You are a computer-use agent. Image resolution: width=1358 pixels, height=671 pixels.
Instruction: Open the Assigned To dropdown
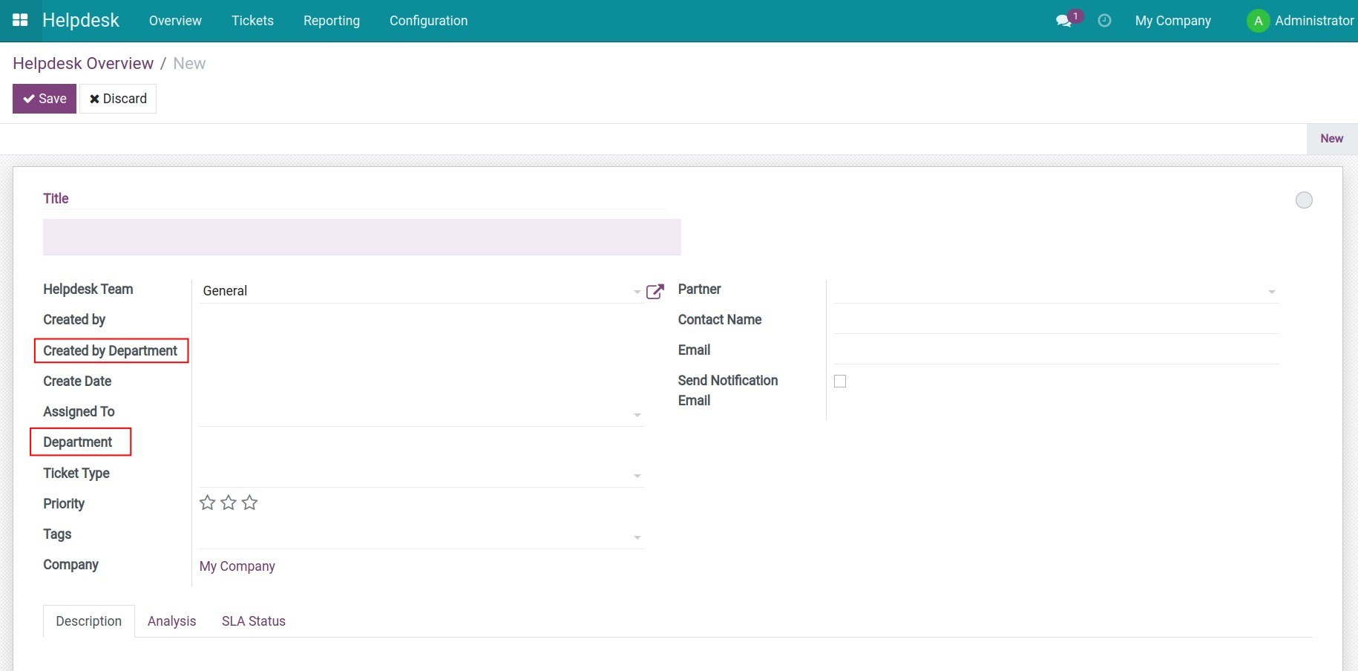[637, 415]
